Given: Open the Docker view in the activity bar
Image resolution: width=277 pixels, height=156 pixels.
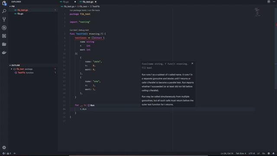Looking at the screenshot, I should [4, 52].
